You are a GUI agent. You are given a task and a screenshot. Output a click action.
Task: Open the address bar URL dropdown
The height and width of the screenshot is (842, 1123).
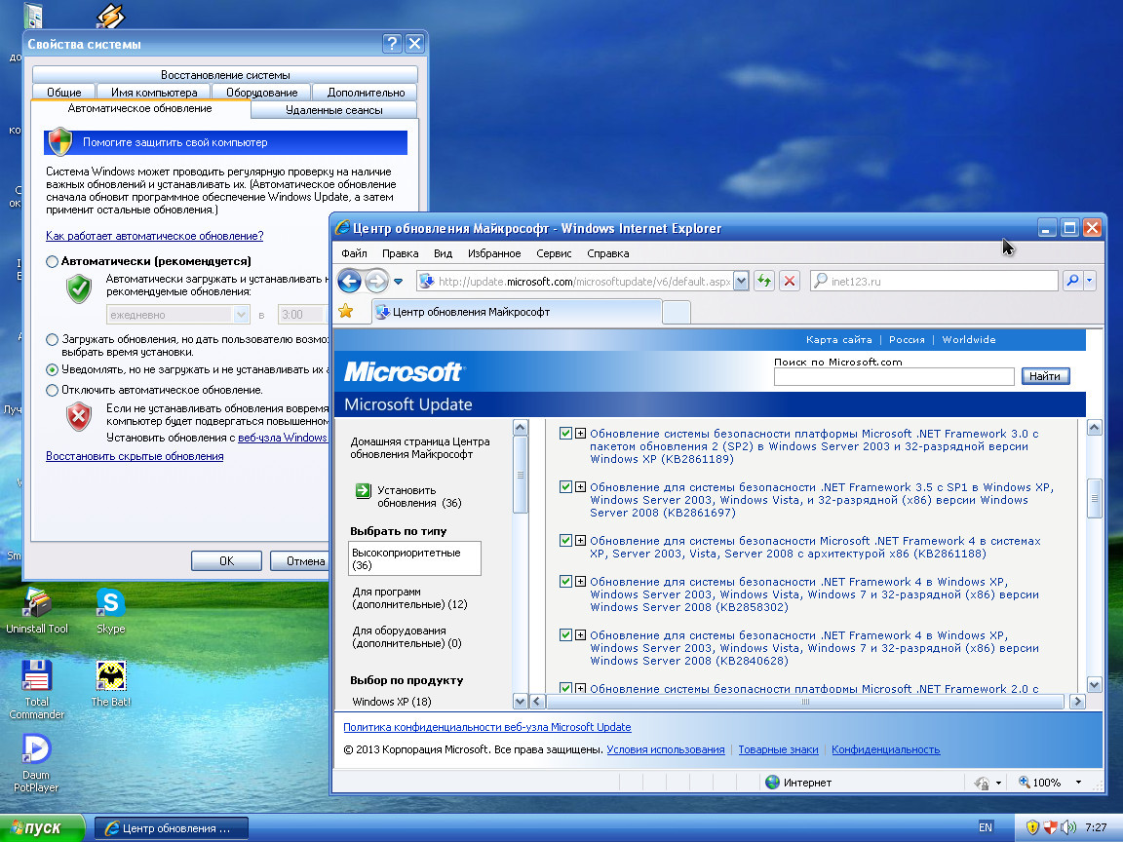[740, 282]
